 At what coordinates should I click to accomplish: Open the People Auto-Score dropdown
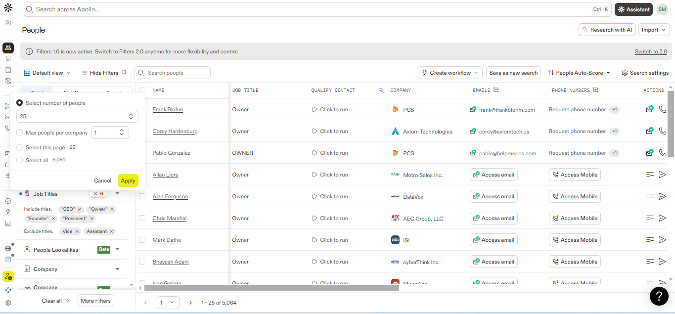coord(579,73)
